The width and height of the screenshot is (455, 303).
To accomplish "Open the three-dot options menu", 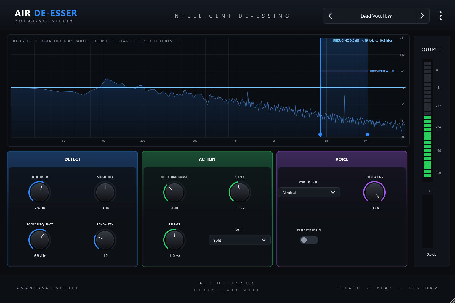I will click(441, 16).
